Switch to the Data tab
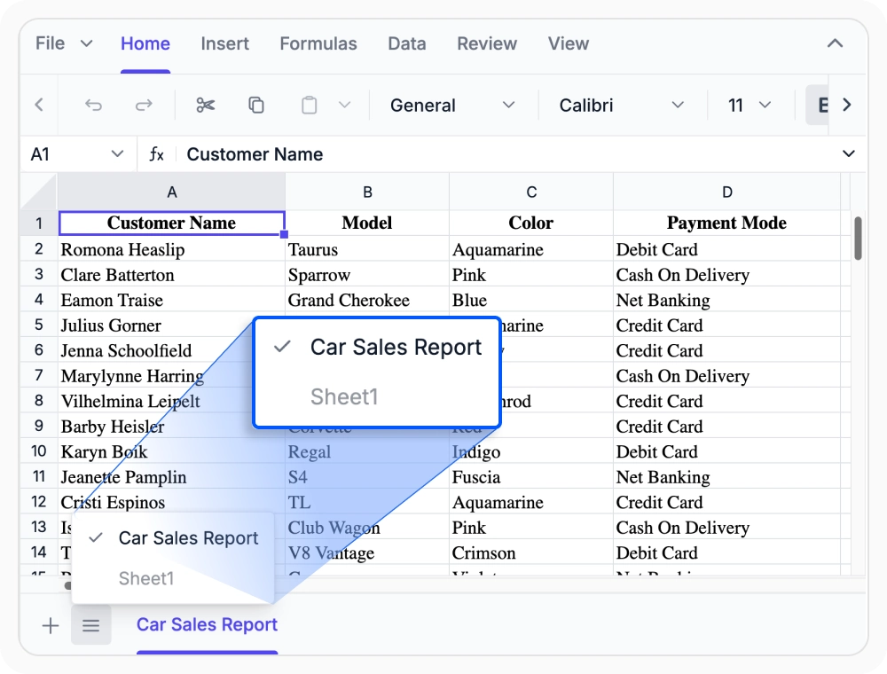887x674 pixels. 407,43
